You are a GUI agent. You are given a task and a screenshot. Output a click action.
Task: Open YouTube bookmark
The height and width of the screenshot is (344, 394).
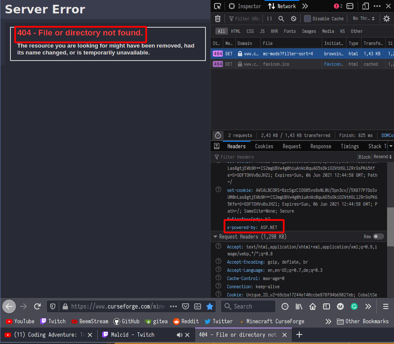20,322
